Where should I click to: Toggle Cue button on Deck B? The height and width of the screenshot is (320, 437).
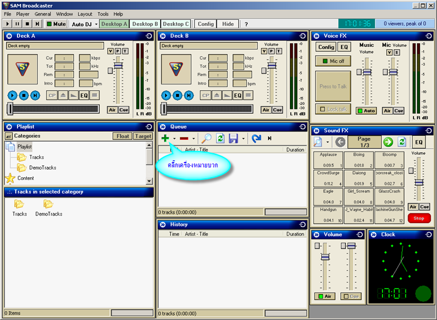click(x=277, y=110)
